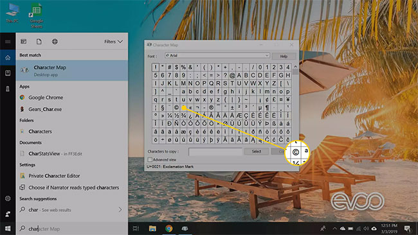Click the Character Map icon in Best match
The height and width of the screenshot is (235, 418).
click(24, 70)
